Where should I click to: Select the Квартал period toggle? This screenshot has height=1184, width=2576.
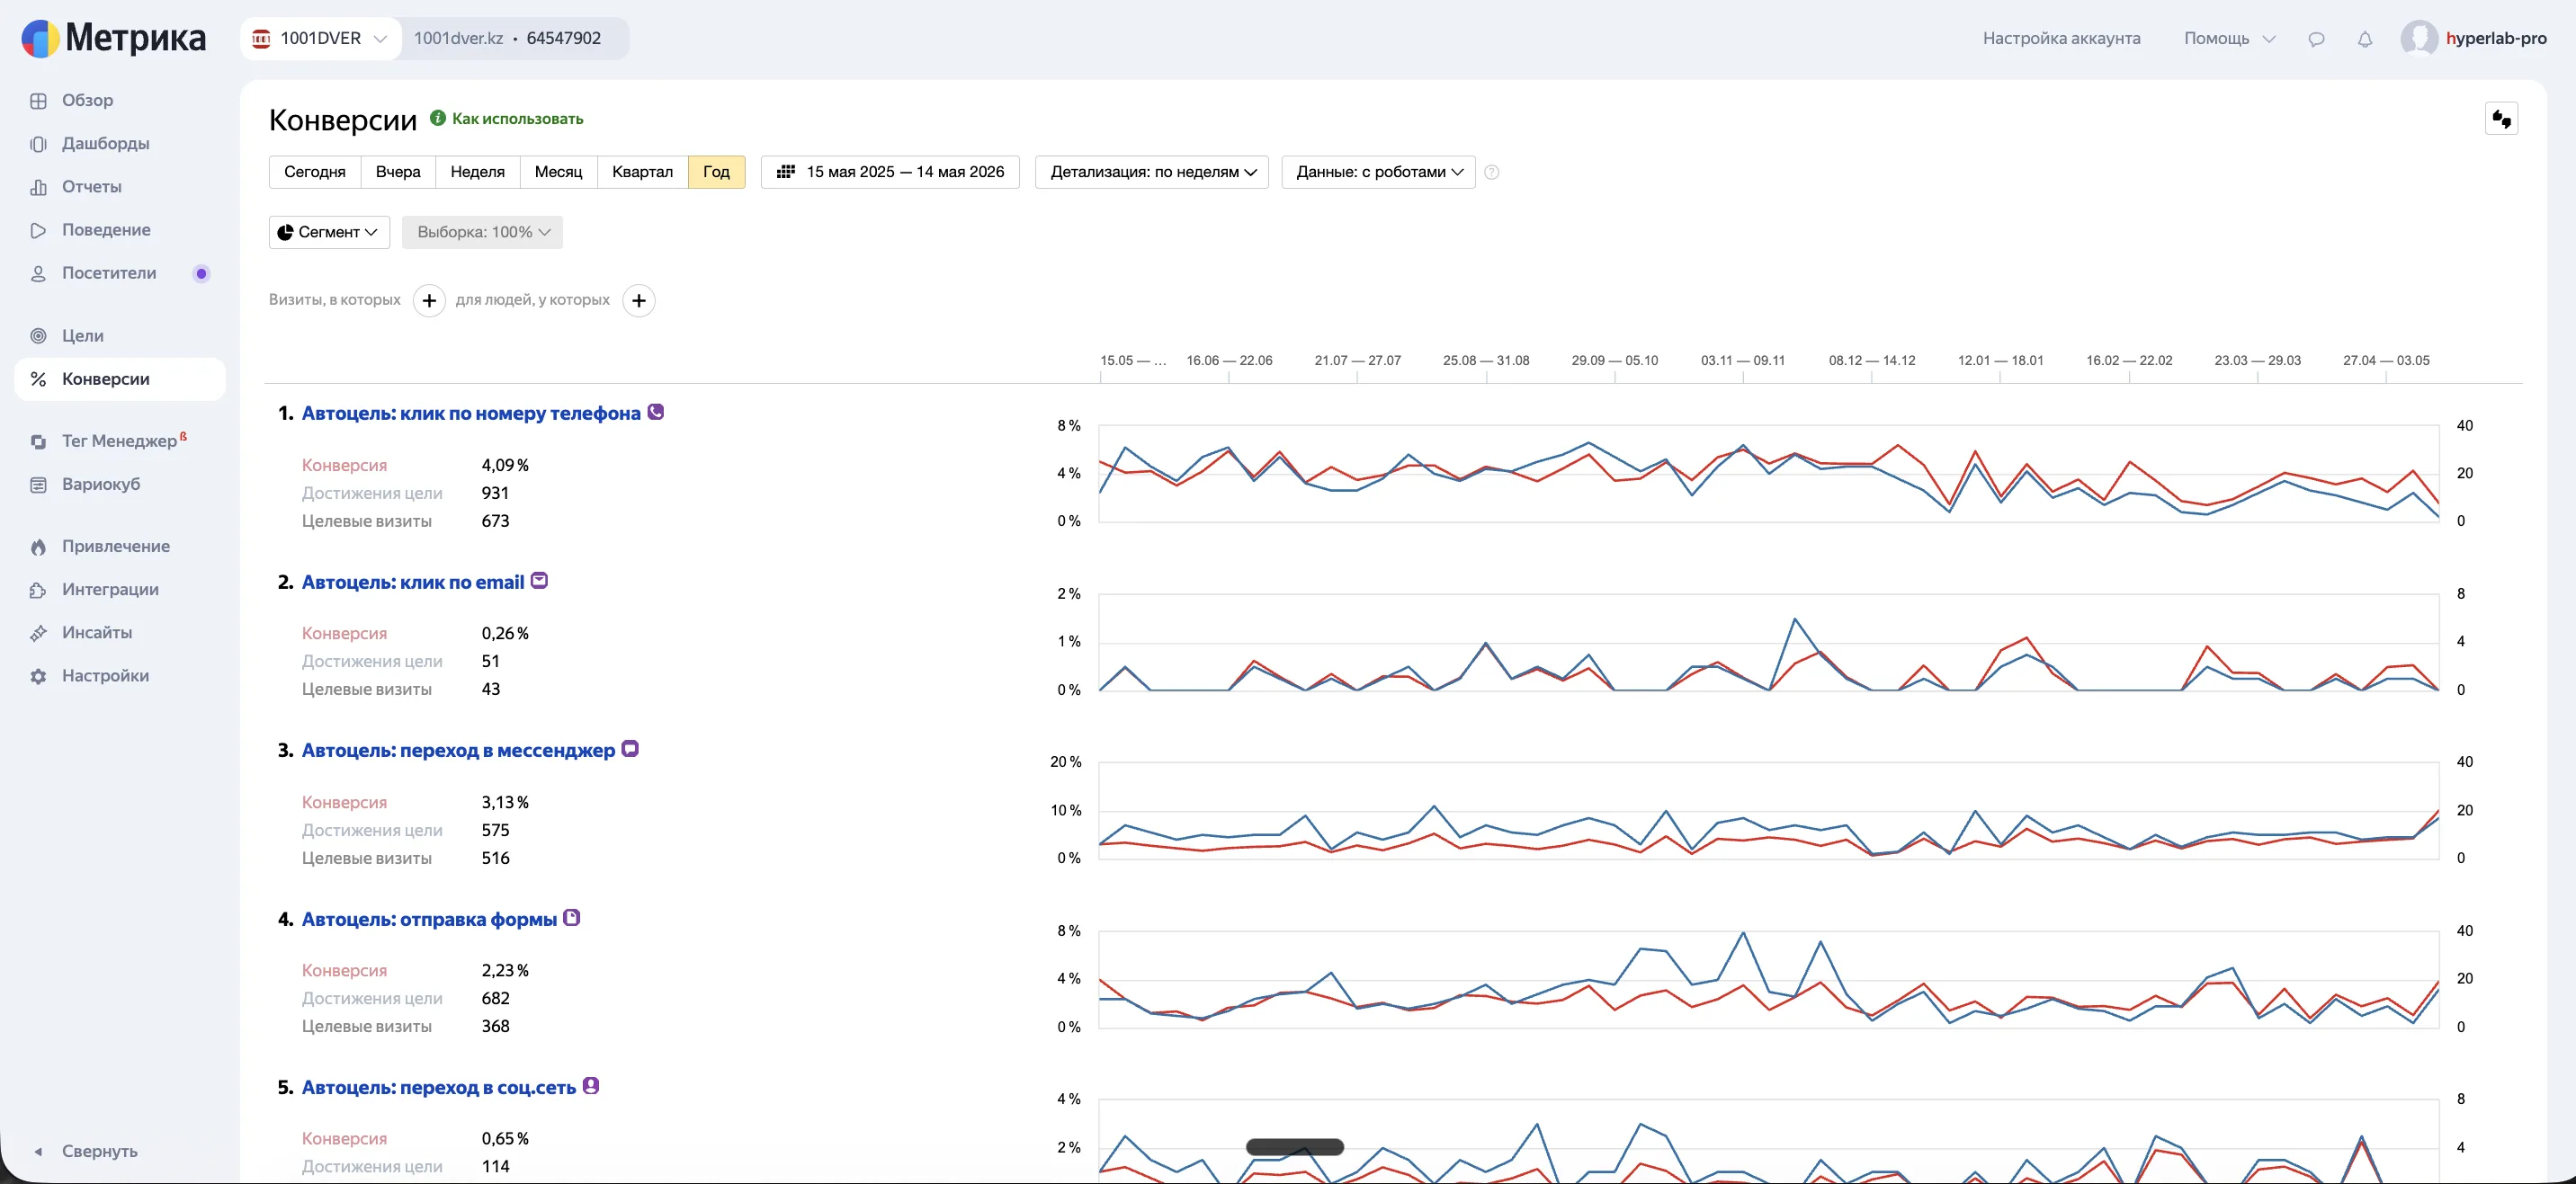[642, 172]
